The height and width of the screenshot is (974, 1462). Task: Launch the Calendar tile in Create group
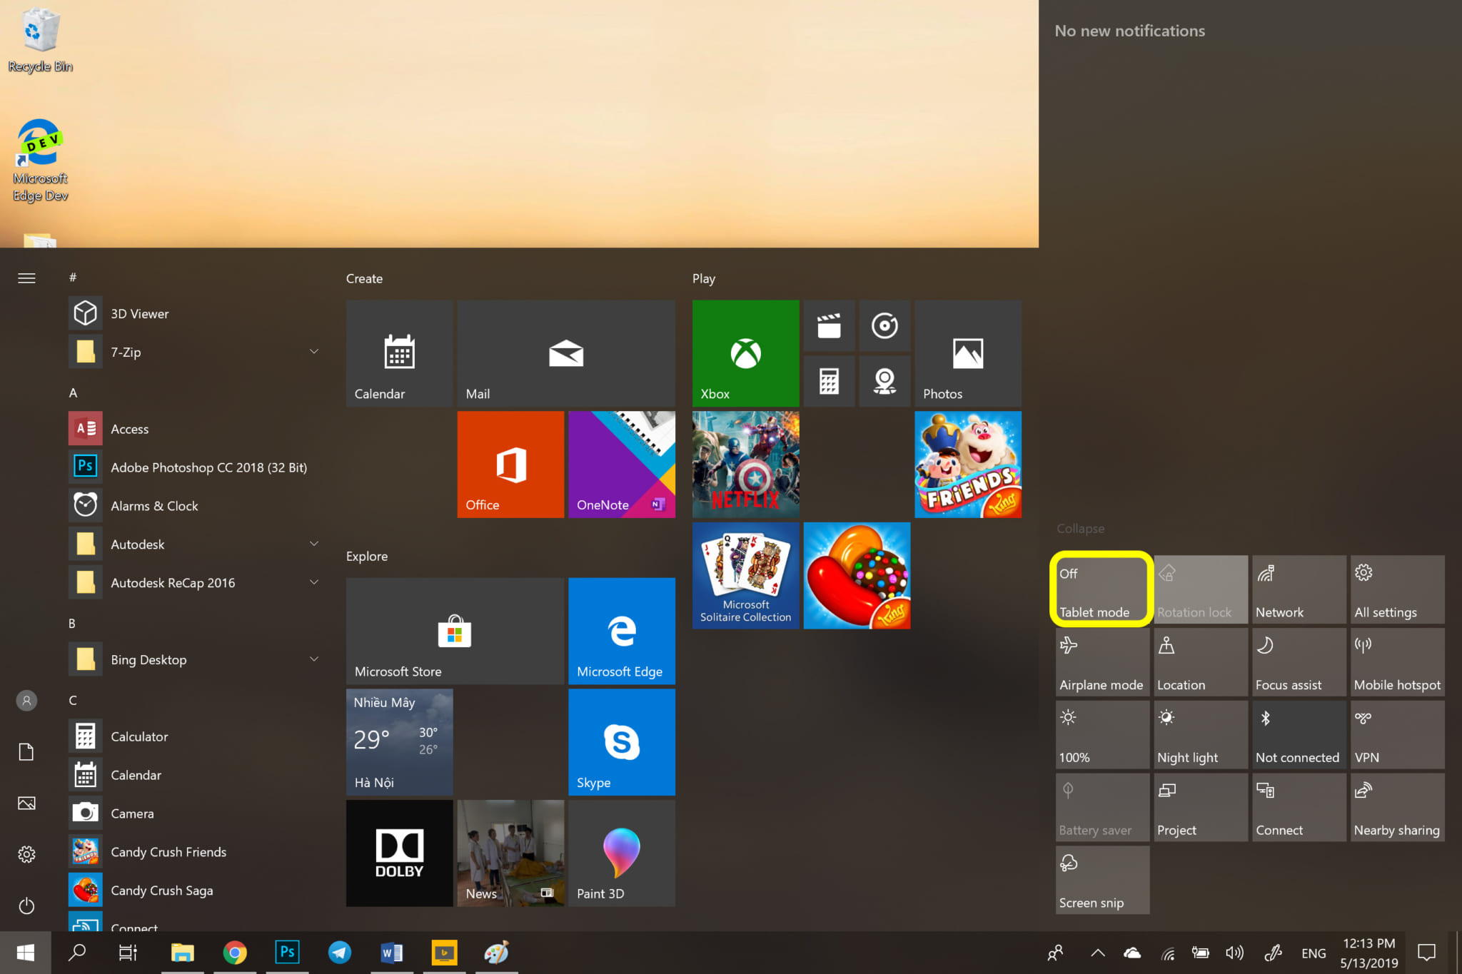[x=399, y=353]
